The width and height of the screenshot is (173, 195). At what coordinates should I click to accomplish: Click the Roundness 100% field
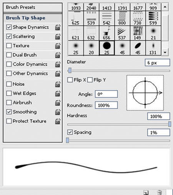pyautogui.click(x=106, y=105)
